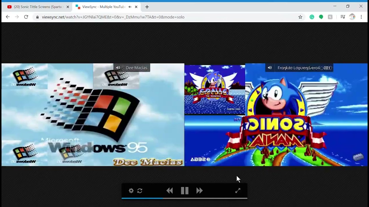Click the Frankuło Loquendero video title label
This screenshot has width=369, height=207.
point(304,68)
